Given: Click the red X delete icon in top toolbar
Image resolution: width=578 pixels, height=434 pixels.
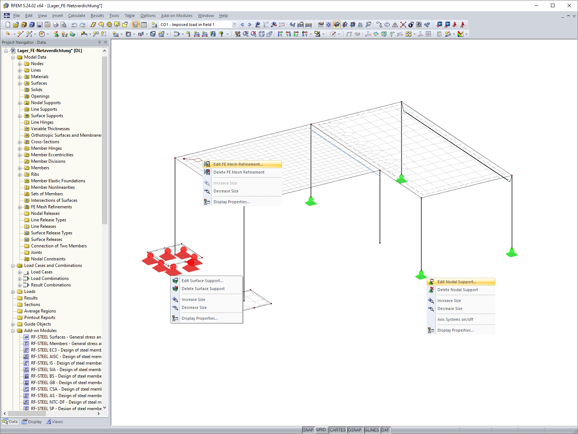Looking at the screenshot, I should click(403, 25).
